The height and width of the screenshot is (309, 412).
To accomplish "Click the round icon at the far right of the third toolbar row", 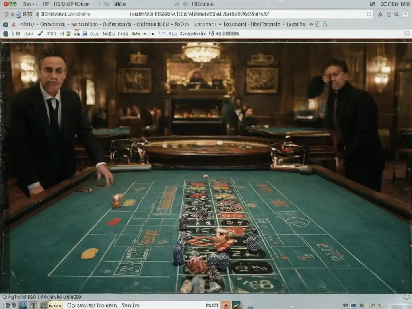I will point(407,34).
